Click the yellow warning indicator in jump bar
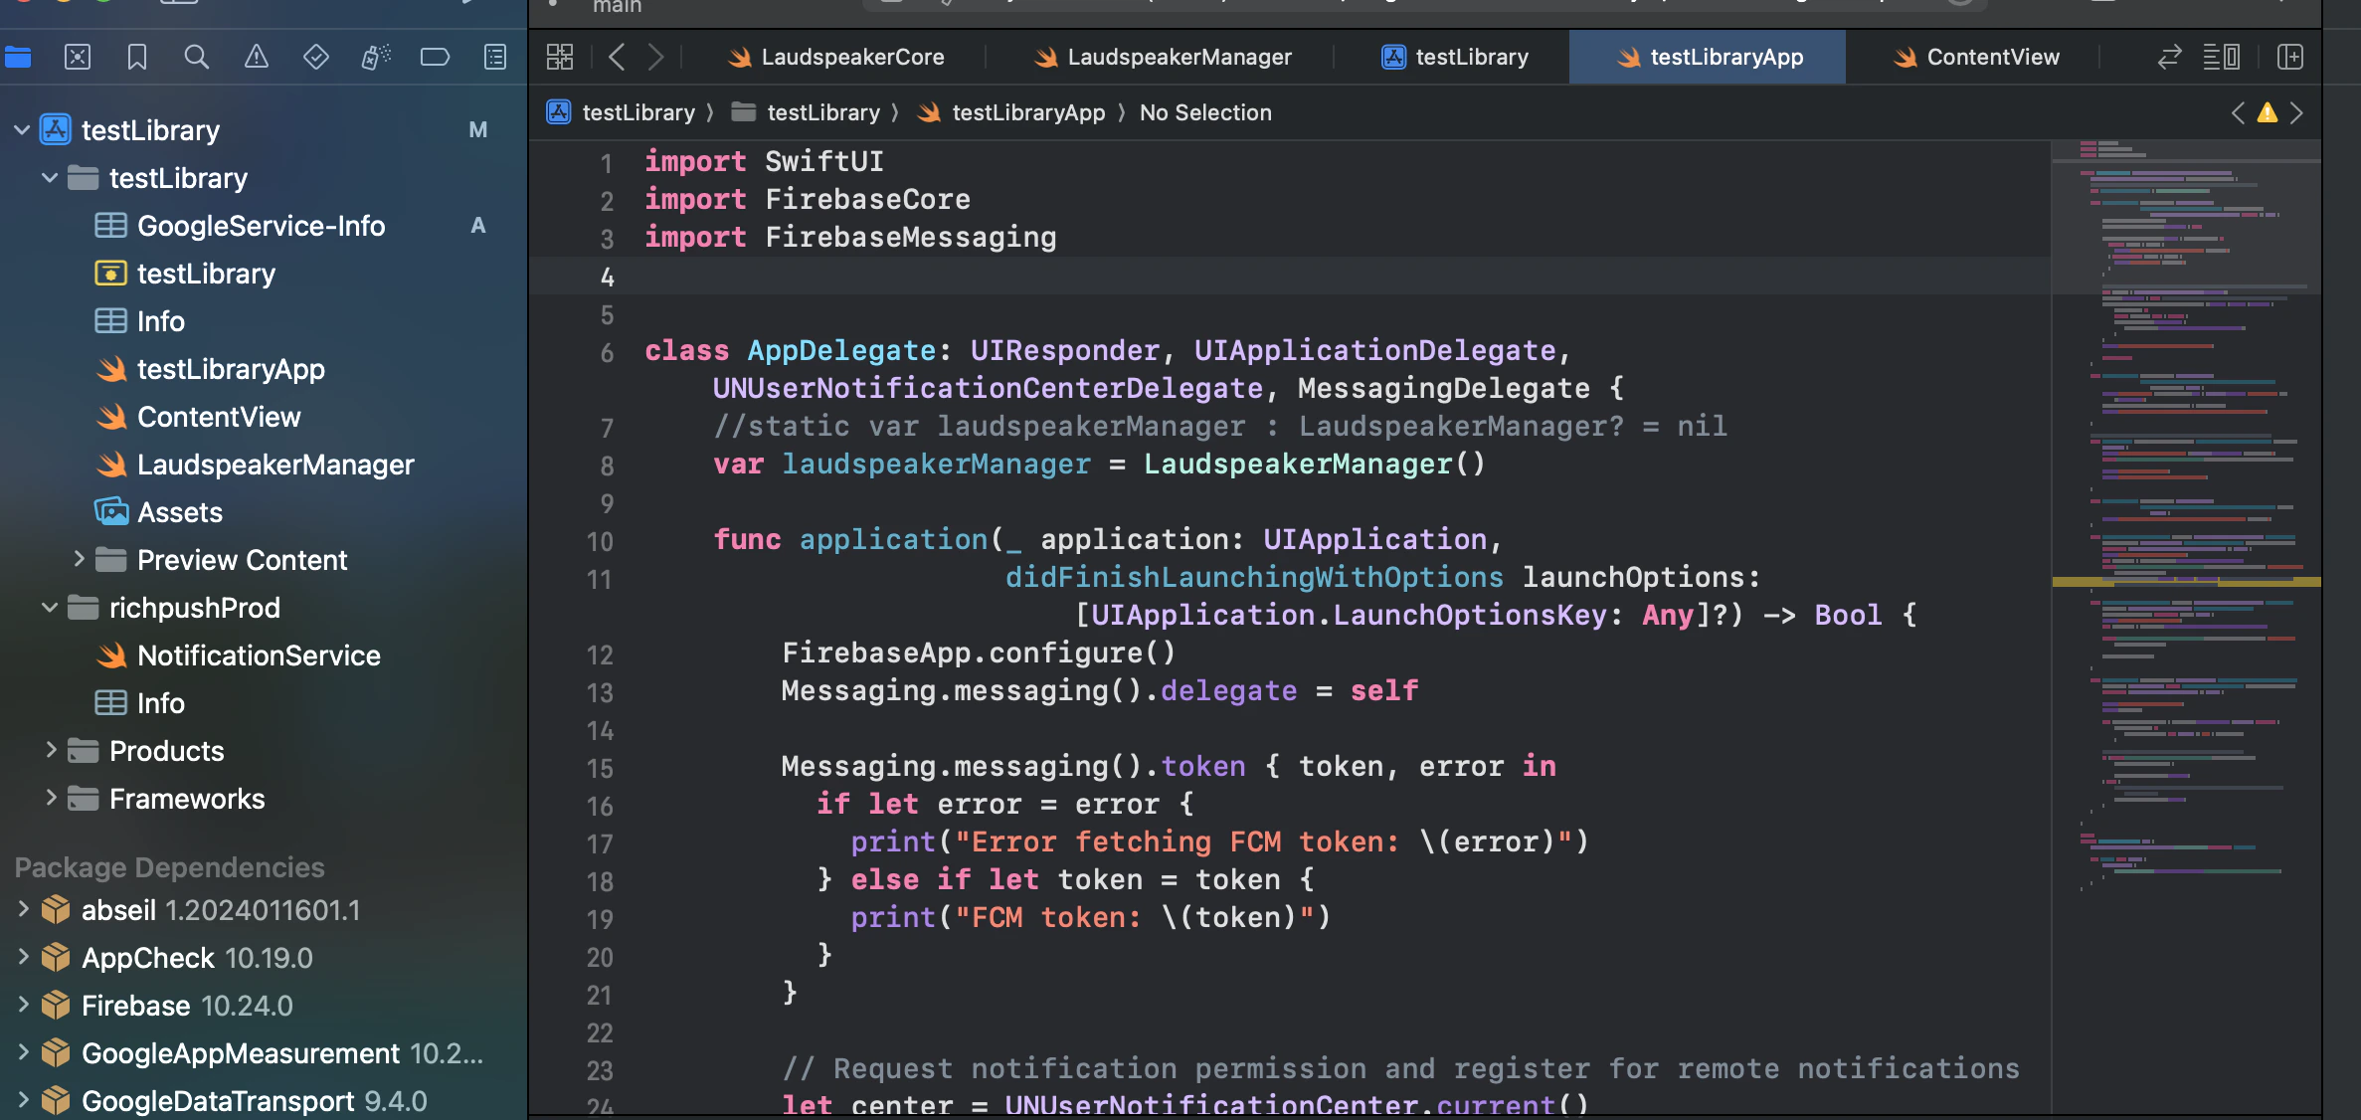Screen dimensions: 2361x1120 pyautogui.click(x=2268, y=112)
